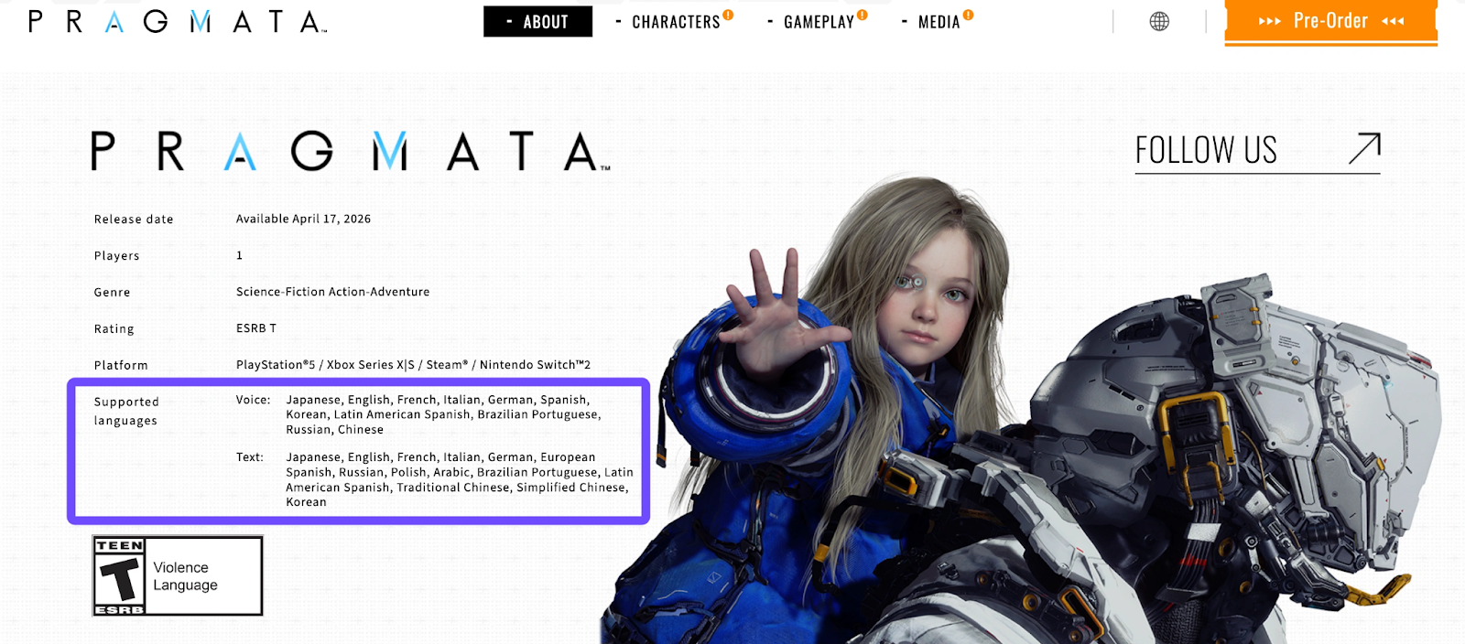Click the platform list text
The image size is (1465, 644).
(x=413, y=365)
